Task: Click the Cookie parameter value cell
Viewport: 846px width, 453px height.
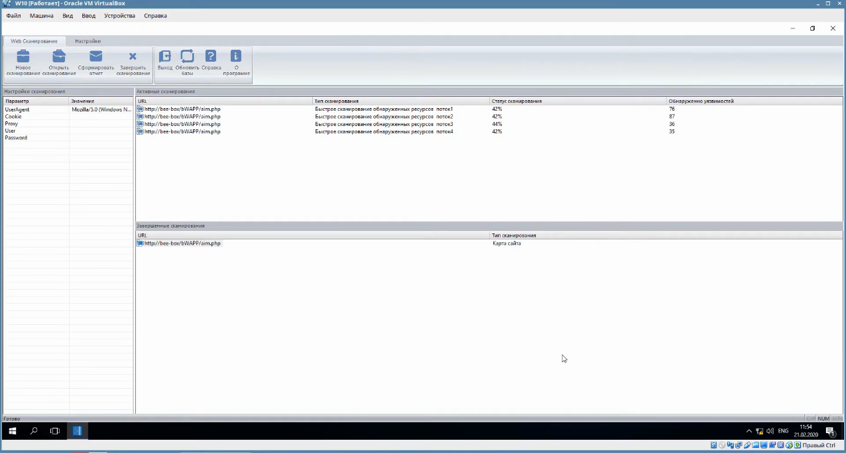Action: pos(100,116)
